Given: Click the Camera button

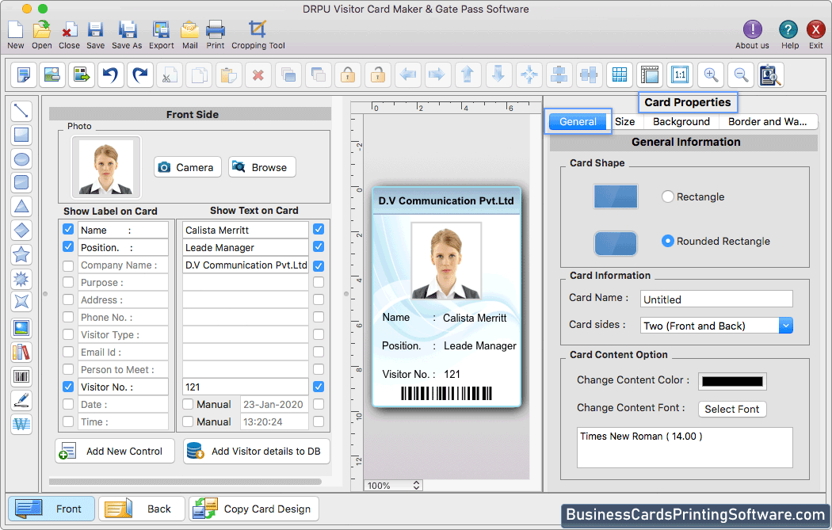Looking at the screenshot, I should 187,167.
